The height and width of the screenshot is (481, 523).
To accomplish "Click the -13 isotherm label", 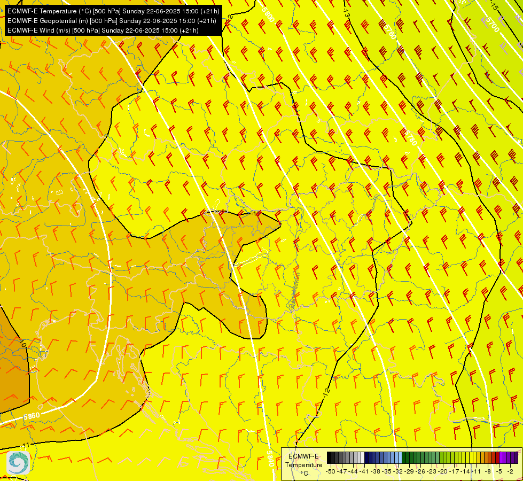I will coord(346,14).
